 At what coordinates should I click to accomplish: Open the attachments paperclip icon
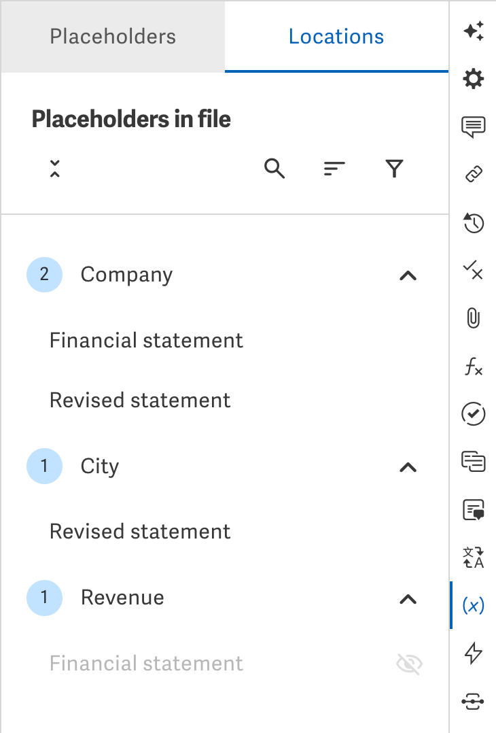click(473, 319)
